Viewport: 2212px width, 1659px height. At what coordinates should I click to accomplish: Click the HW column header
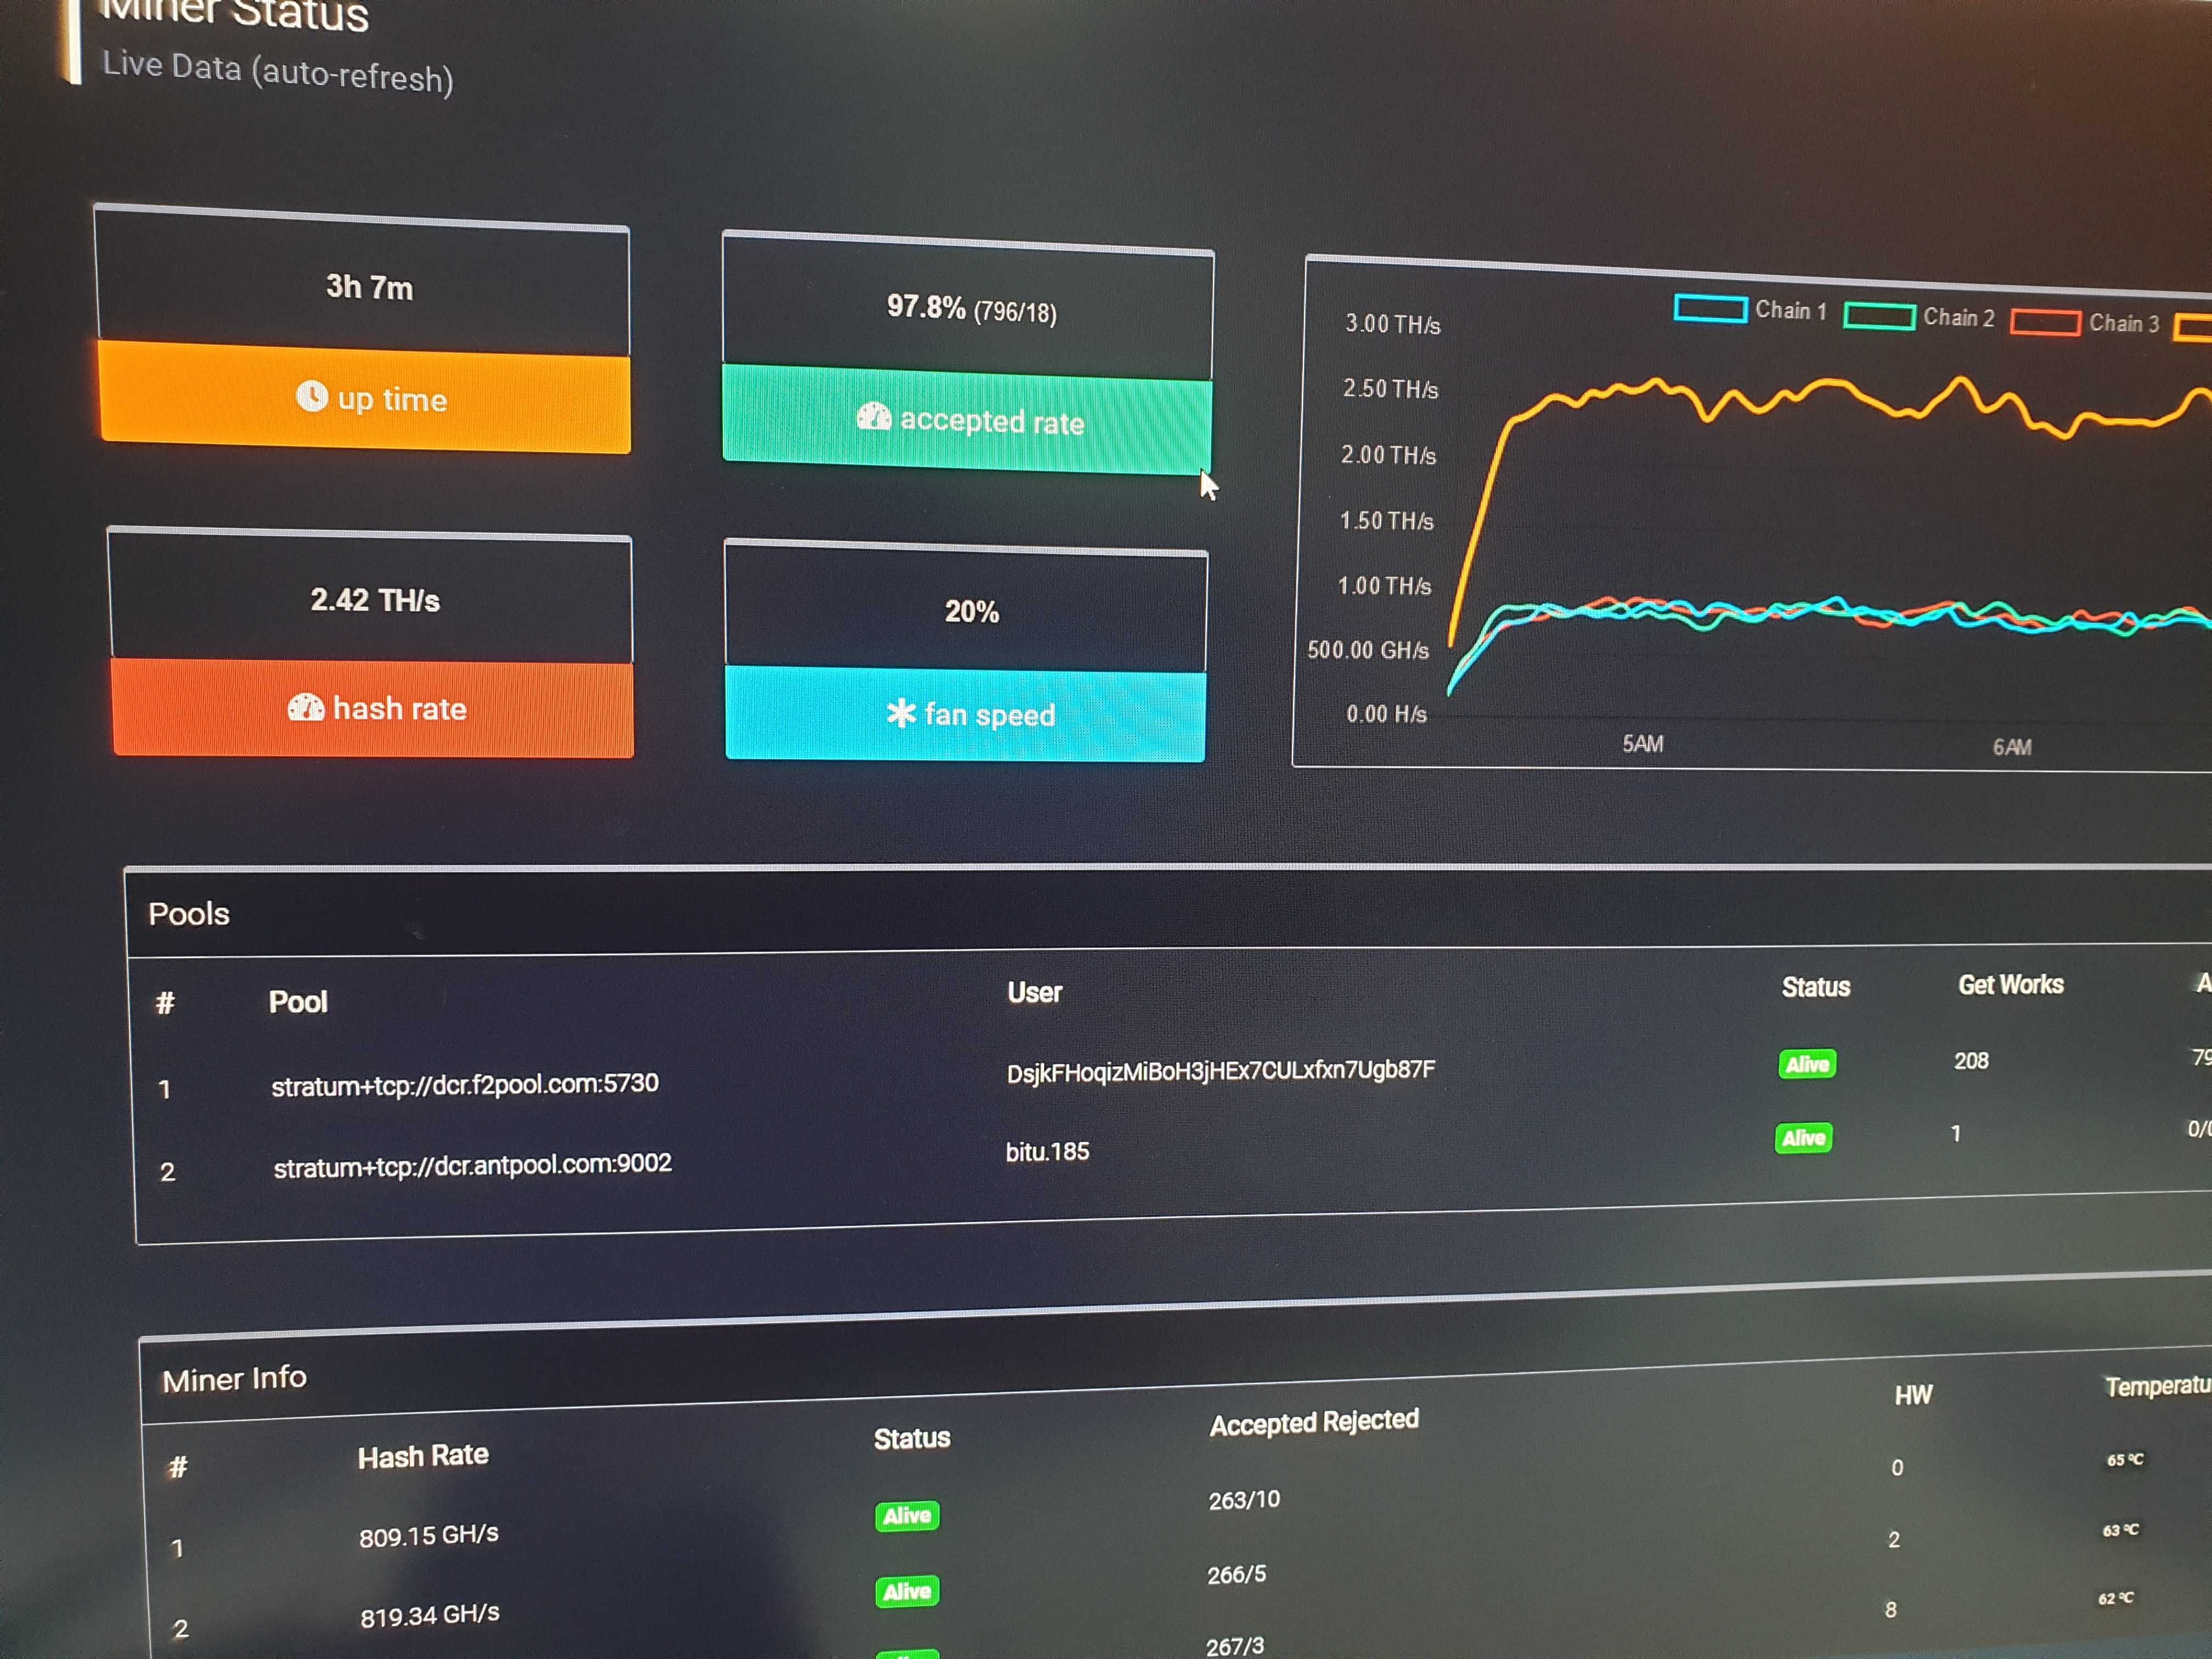click(x=1913, y=1395)
